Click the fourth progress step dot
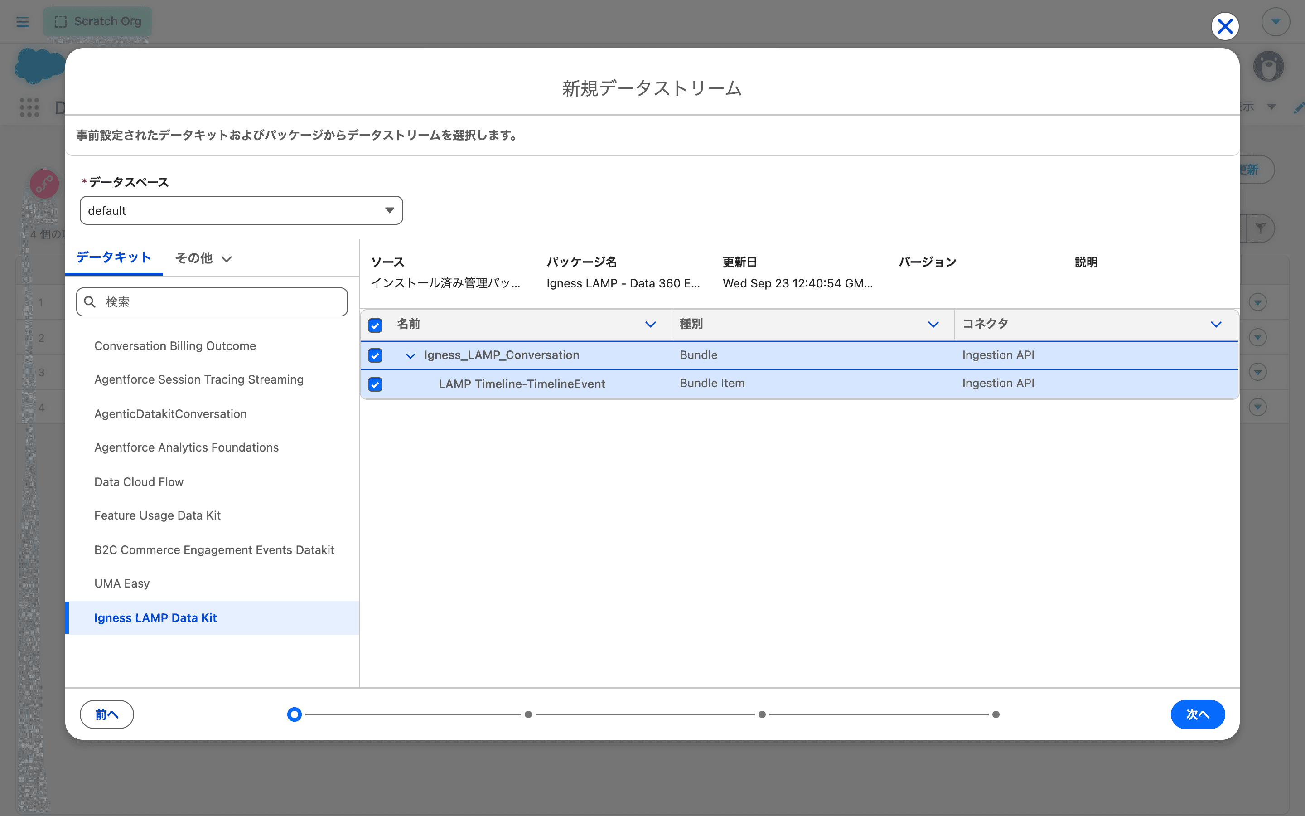 click(x=996, y=714)
